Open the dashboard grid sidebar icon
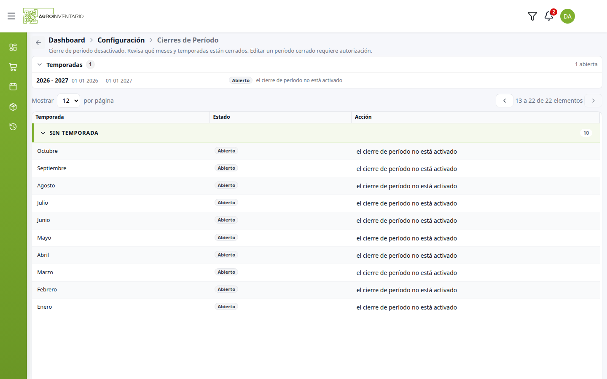The width and height of the screenshot is (607, 379). (13, 47)
